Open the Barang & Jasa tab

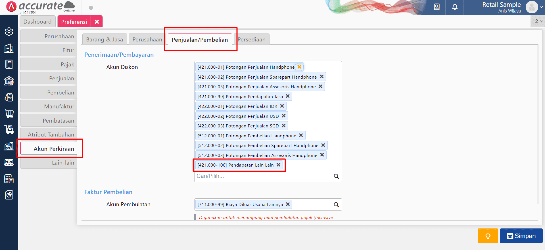coord(105,39)
